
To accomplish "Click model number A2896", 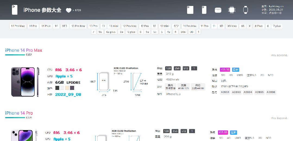I will [x=271, y=92].
